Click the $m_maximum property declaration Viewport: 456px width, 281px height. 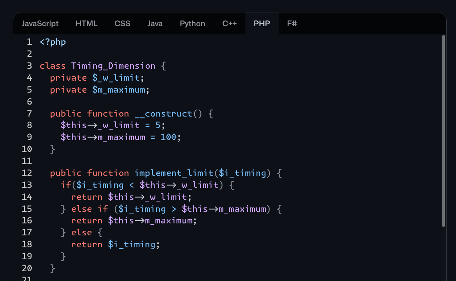127,90
